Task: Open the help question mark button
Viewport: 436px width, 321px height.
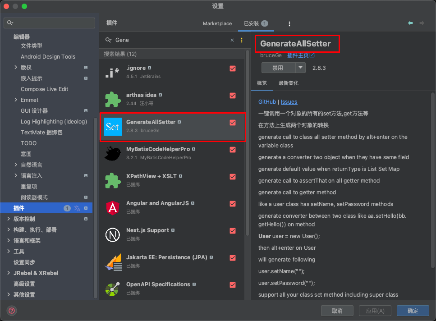Action: (12, 311)
